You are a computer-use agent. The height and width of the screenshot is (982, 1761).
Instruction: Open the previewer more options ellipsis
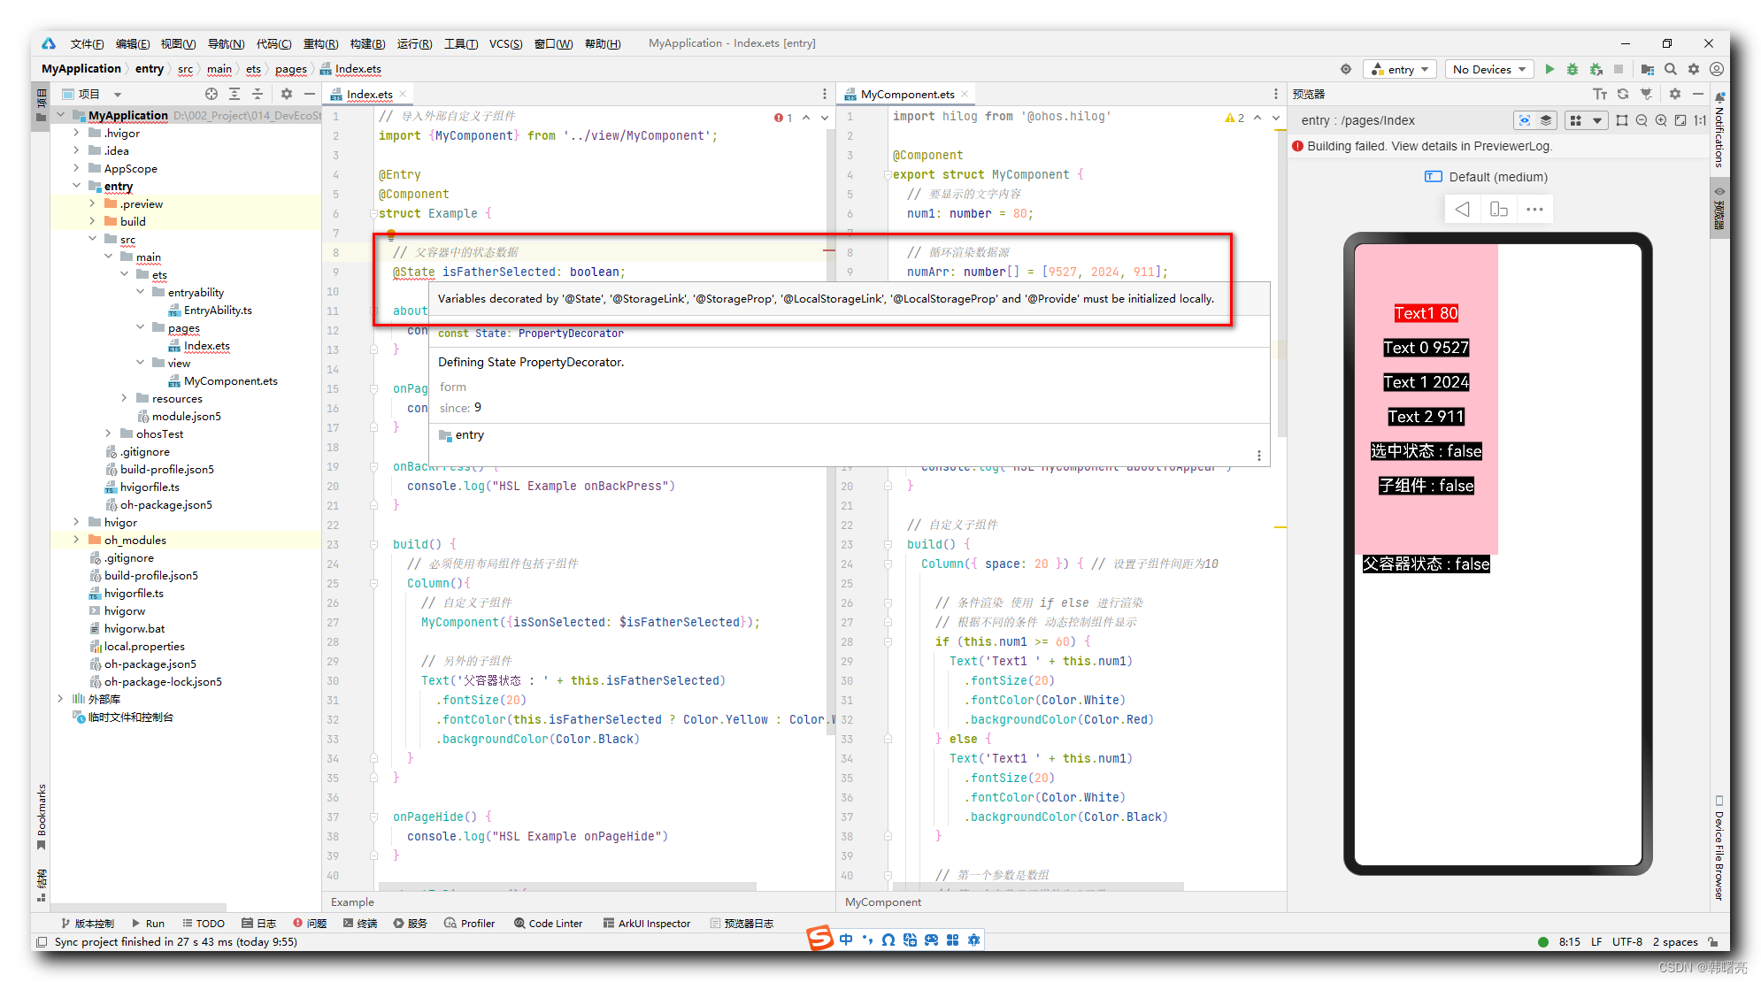pos(1534,210)
